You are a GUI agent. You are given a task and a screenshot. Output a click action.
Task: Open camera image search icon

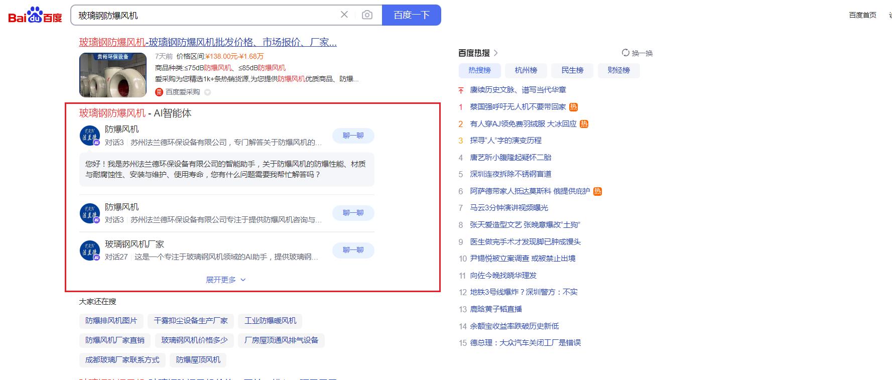[367, 15]
